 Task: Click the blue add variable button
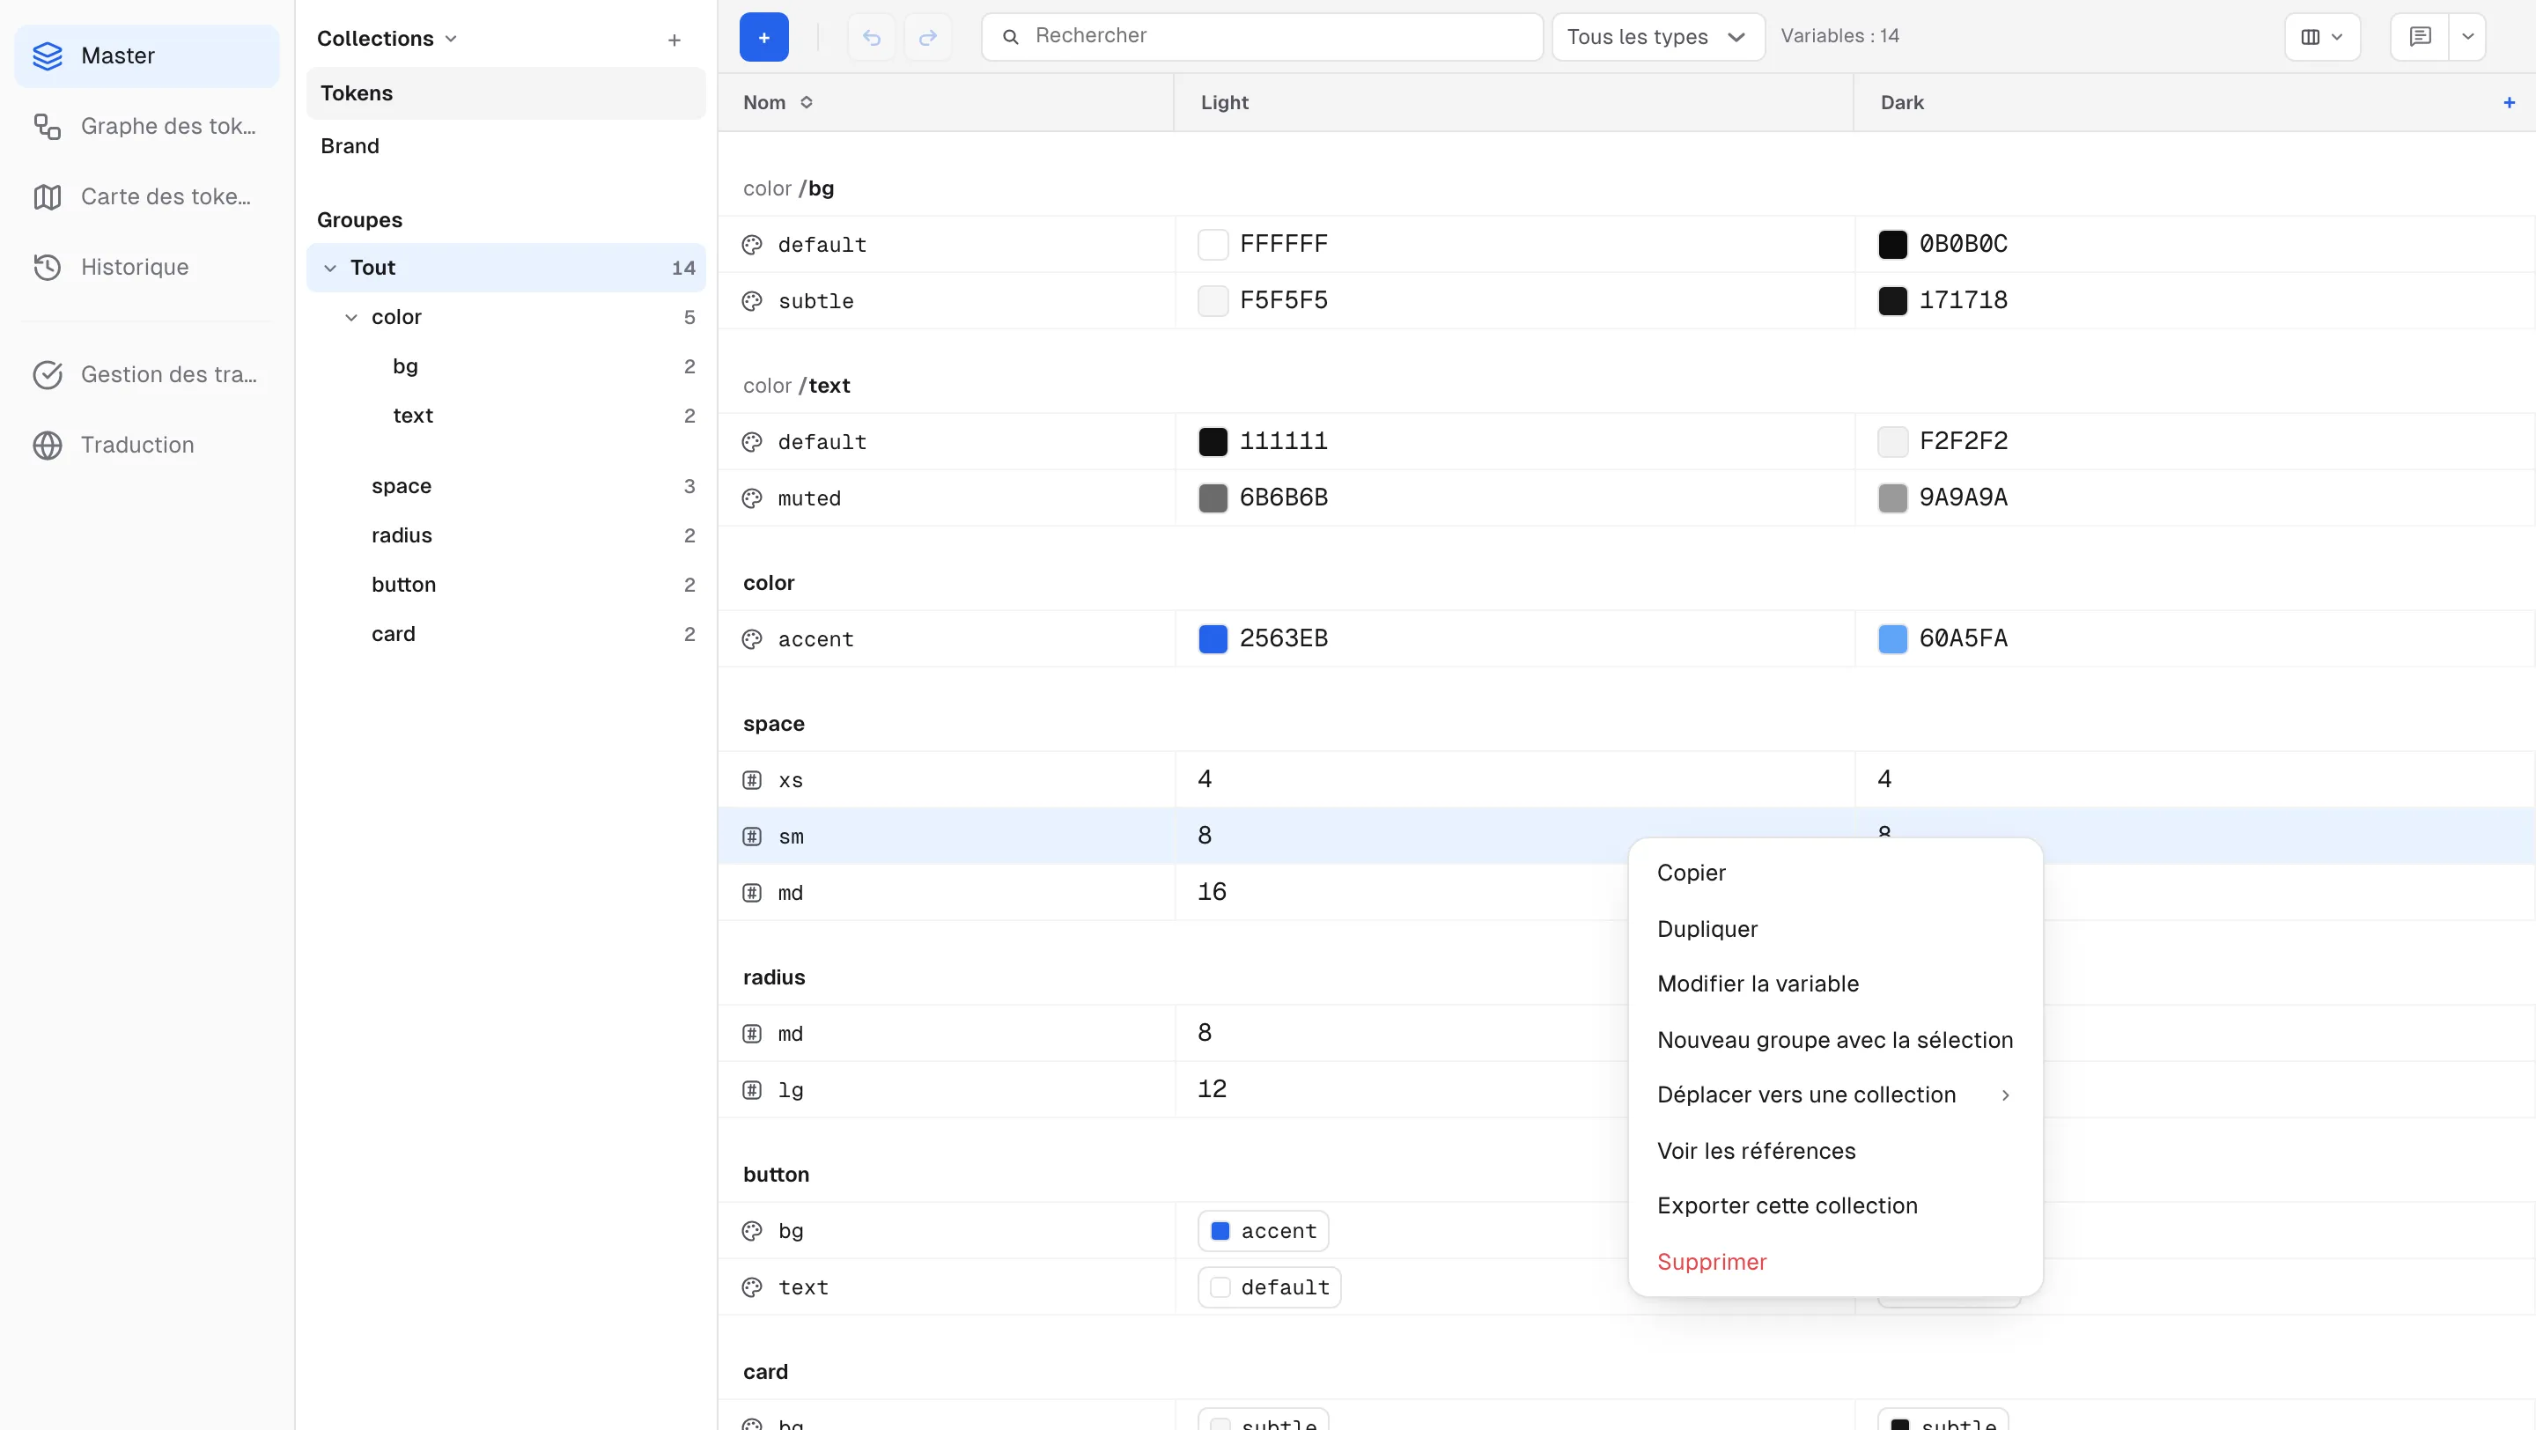[763, 37]
